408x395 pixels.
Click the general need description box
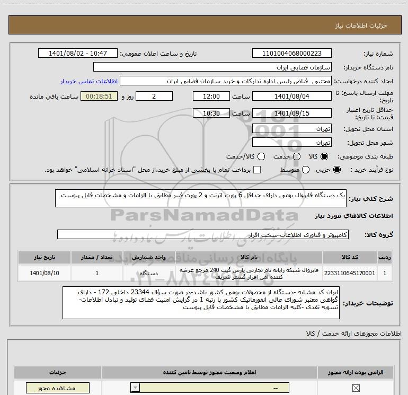201,198
